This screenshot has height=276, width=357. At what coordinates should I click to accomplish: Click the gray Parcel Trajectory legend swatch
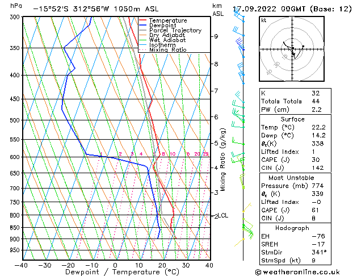coord(143,30)
